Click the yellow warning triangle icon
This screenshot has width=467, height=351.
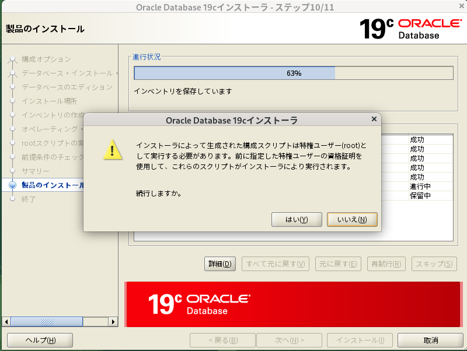113,150
